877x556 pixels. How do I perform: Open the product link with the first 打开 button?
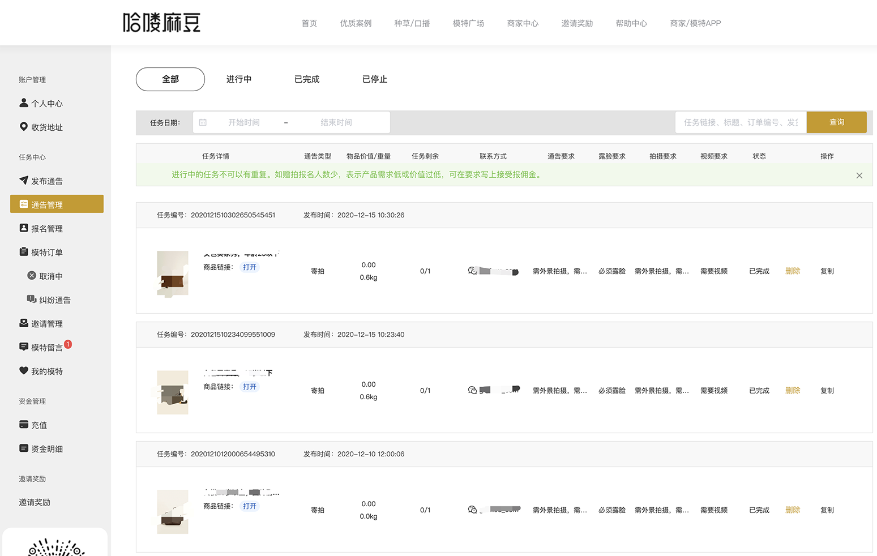click(249, 267)
